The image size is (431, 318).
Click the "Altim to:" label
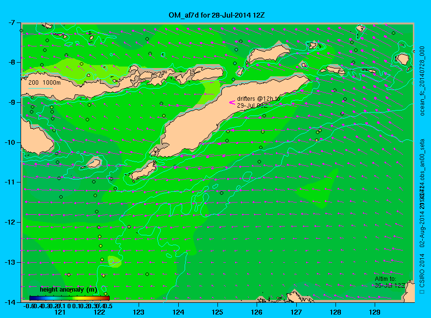tap(385, 279)
